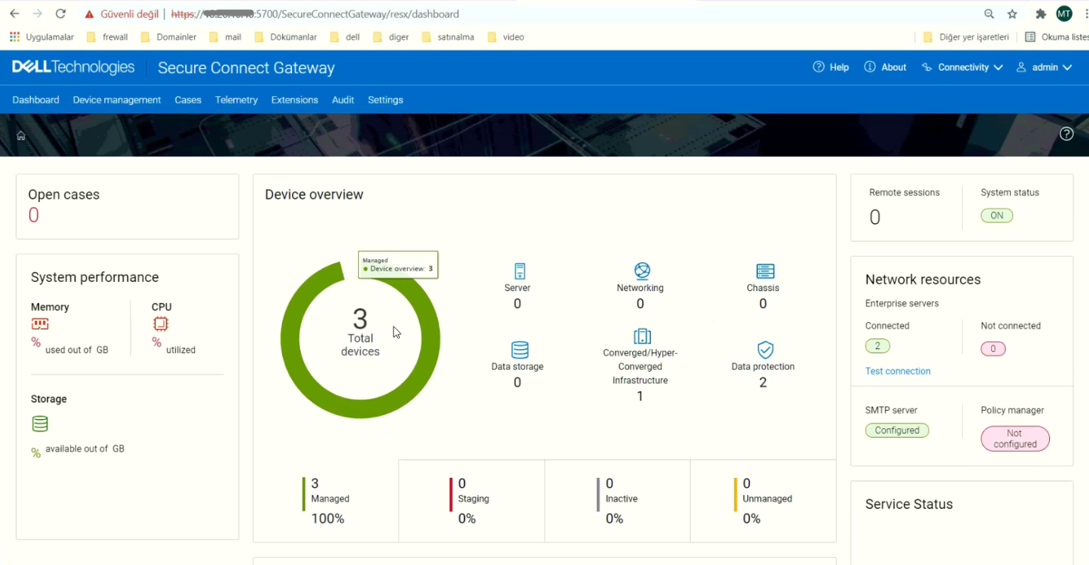Image resolution: width=1089 pixels, height=565 pixels.
Task: Click the Data storage icon
Action: click(x=517, y=350)
